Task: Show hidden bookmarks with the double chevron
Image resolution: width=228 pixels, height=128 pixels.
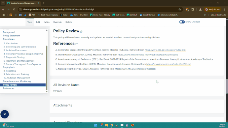Action: click(205, 15)
